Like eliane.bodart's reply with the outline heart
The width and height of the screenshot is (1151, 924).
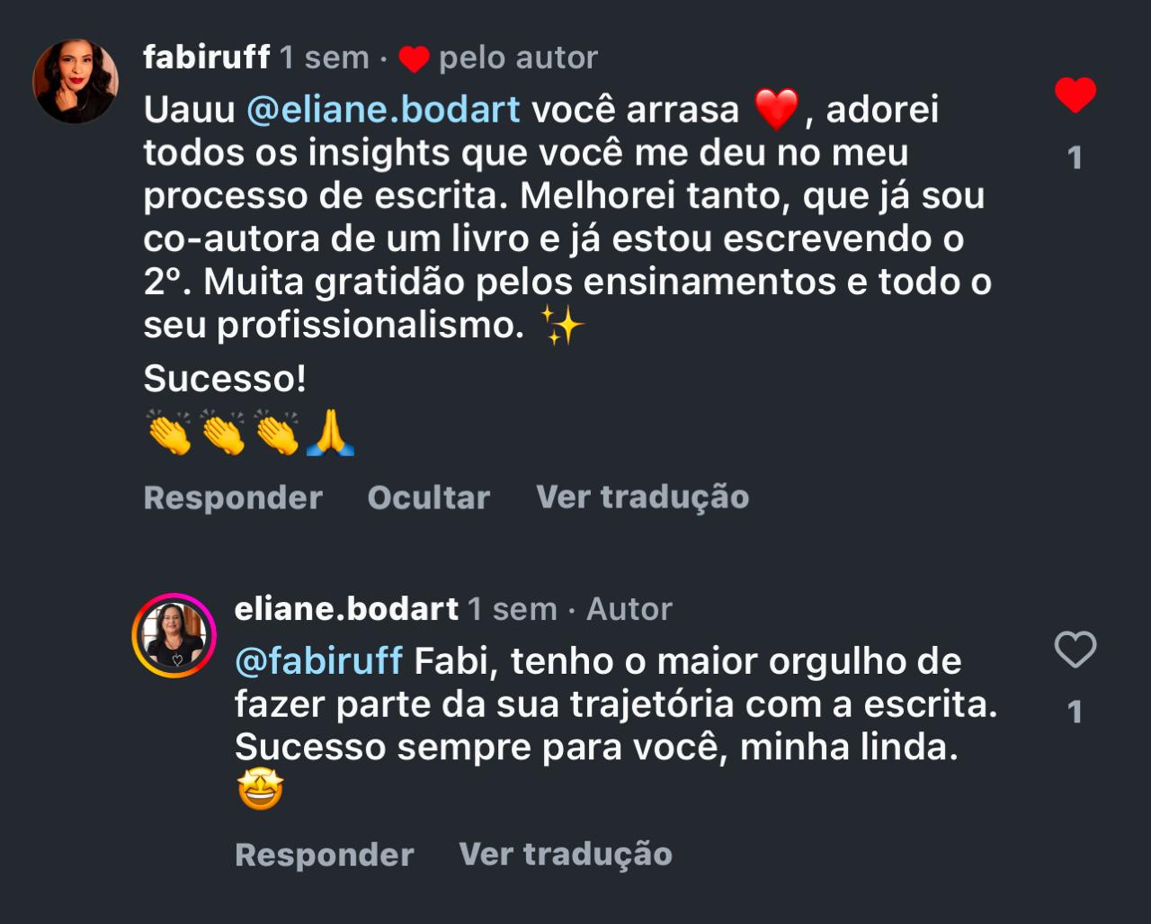pos(1075,650)
